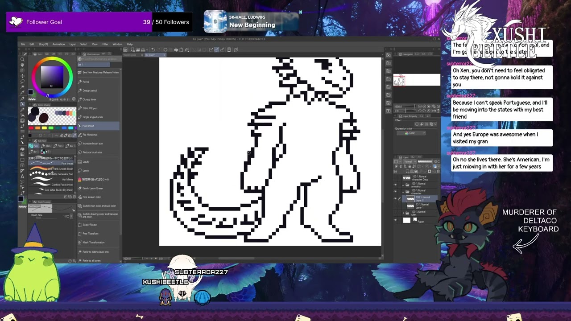
Task: Hide the Paper layer
Action: point(395,220)
